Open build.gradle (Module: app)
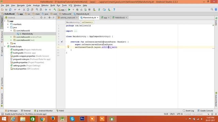 coord(24,53)
